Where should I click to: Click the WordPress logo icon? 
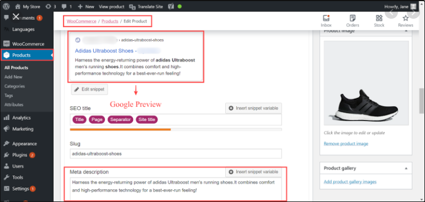pos(7,7)
